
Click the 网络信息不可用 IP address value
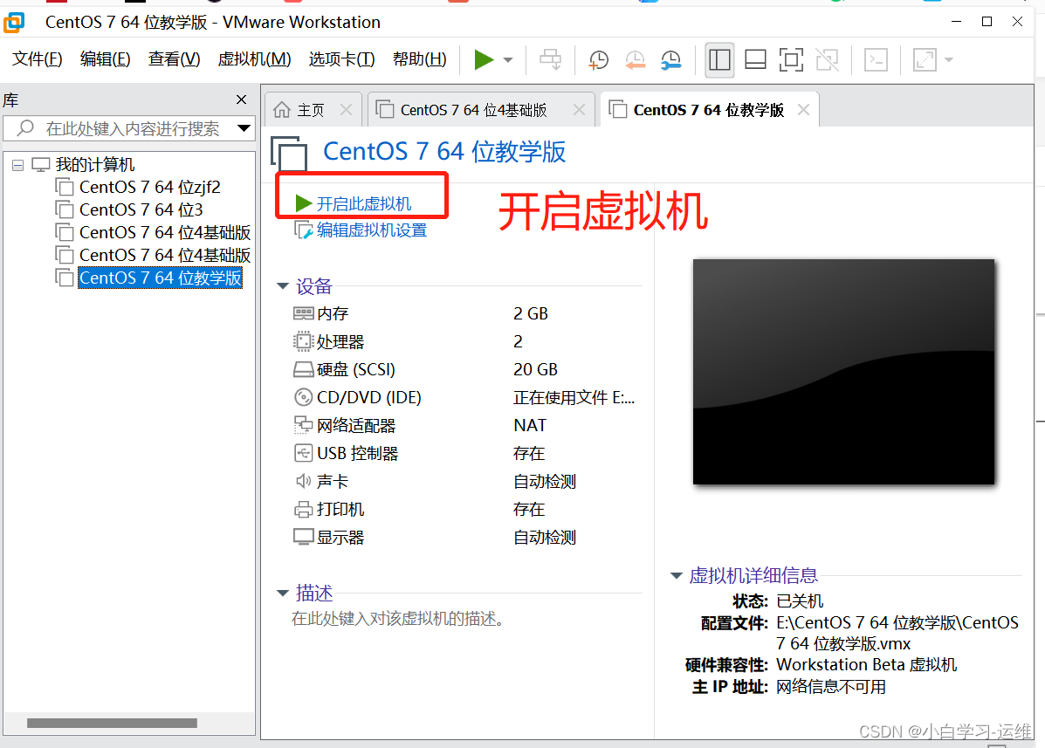[x=831, y=687]
